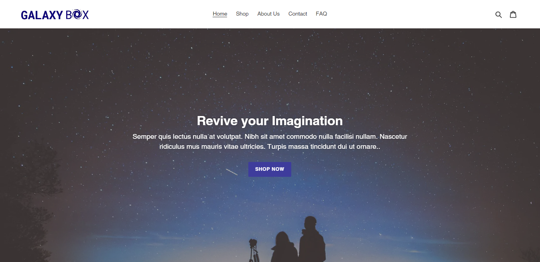Click the Galaxy Box logo
Image resolution: width=540 pixels, height=262 pixels.
(55, 15)
